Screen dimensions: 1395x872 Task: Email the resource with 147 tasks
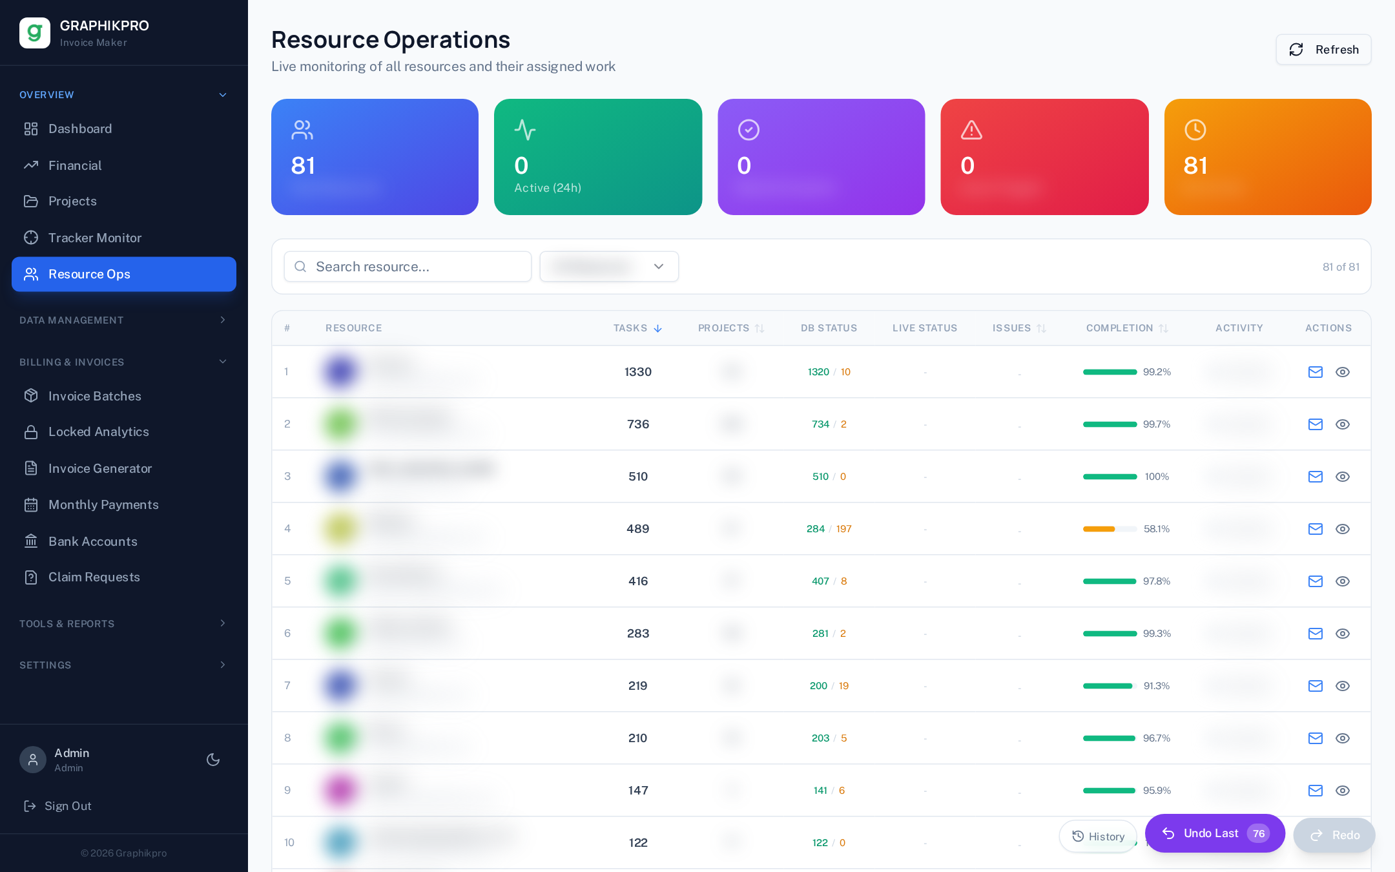pos(1316,791)
